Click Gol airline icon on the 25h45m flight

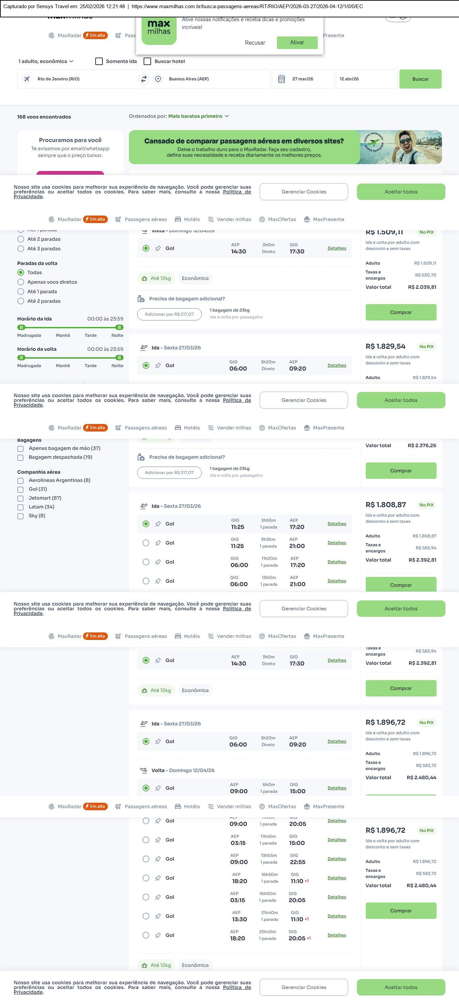pyautogui.click(x=158, y=935)
